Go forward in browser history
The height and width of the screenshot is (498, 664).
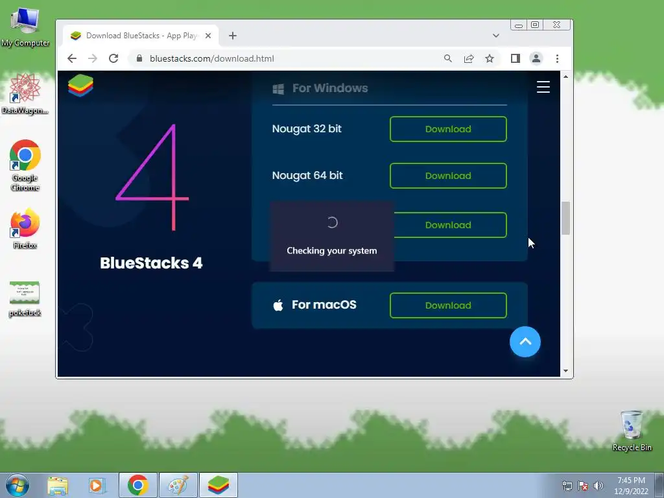[93, 58]
